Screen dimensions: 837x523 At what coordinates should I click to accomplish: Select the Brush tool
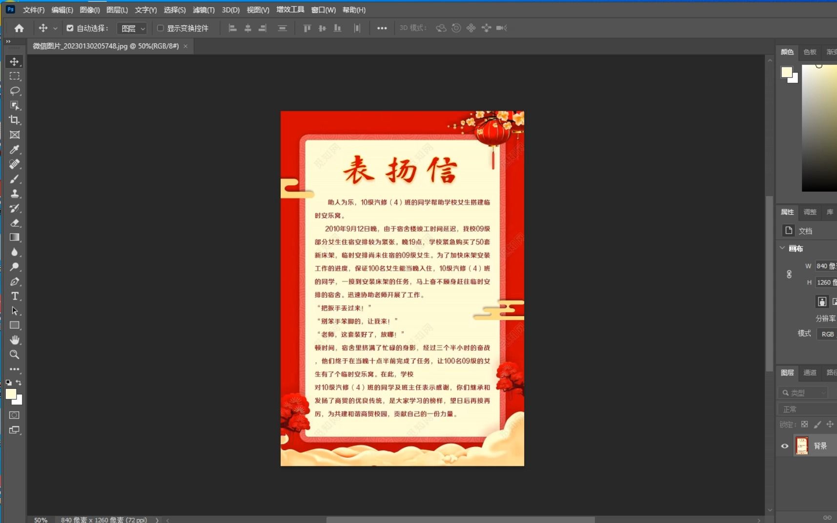tap(14, 179)
